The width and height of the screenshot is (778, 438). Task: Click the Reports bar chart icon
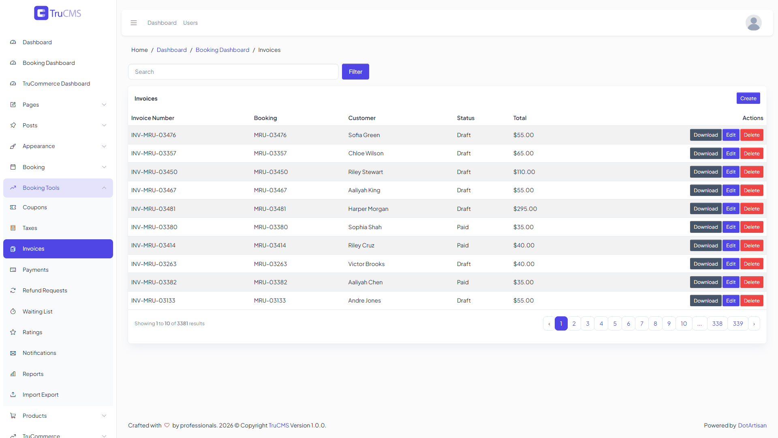point(13,374)
